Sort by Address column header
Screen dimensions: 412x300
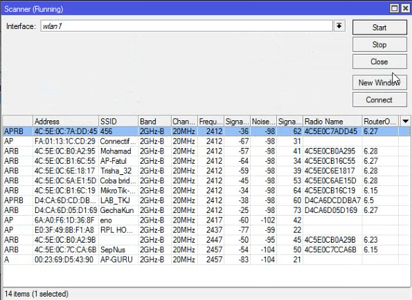click(66, 122)
